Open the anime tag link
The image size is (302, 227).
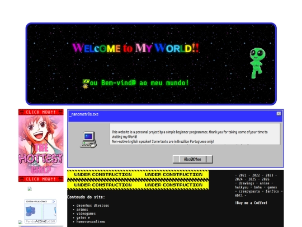[x=265, y=183]
